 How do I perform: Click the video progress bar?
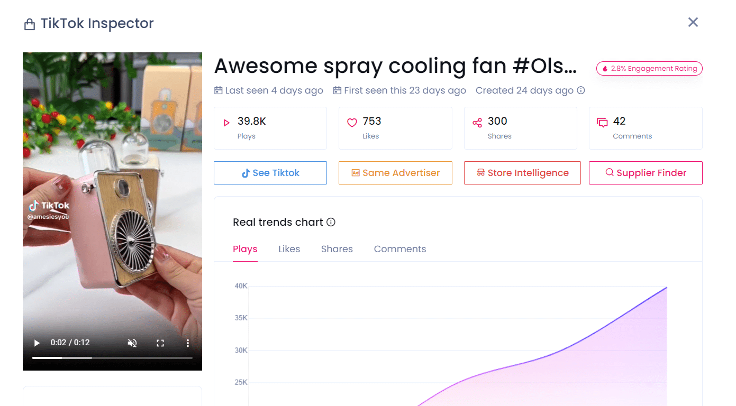point(112,358)
